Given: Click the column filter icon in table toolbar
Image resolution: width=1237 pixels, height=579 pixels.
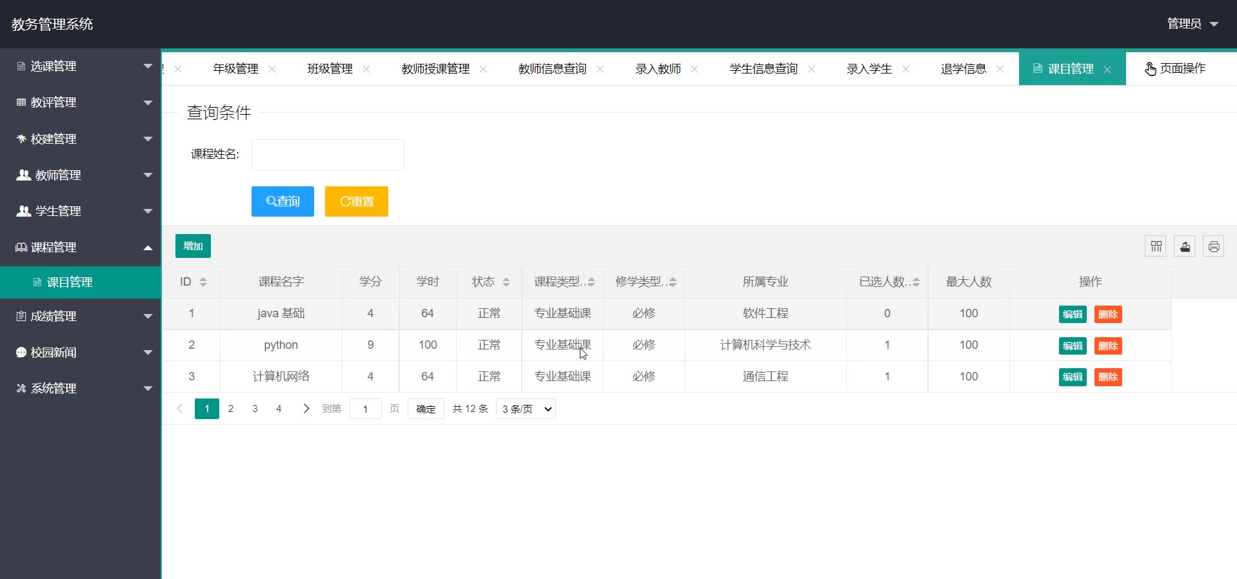Looking at the screenshot, I should click(x=1156, y=246).
